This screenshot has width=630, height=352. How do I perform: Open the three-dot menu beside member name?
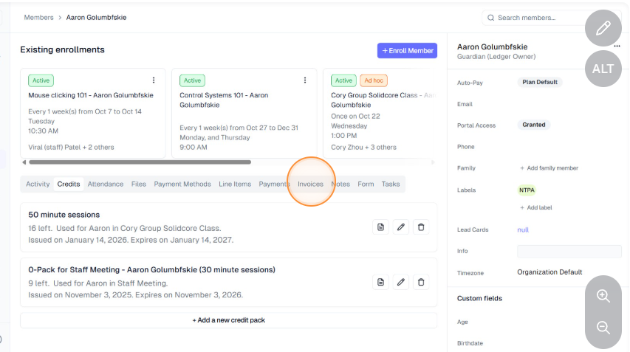coord(617,46)
